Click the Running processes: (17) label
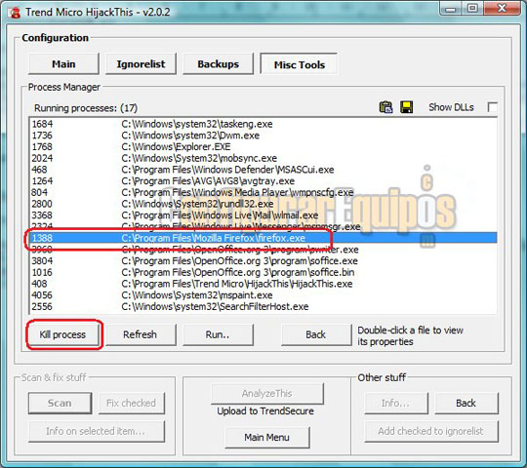Screen dimensions: 527x468 click(x=86, y=108)
